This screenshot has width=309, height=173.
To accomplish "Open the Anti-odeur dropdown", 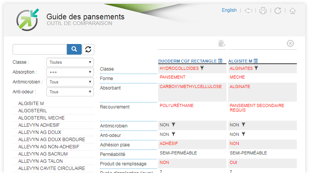I will point(70,92).
